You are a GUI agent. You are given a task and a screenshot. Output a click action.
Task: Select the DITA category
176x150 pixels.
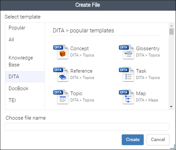click(25, 77)
